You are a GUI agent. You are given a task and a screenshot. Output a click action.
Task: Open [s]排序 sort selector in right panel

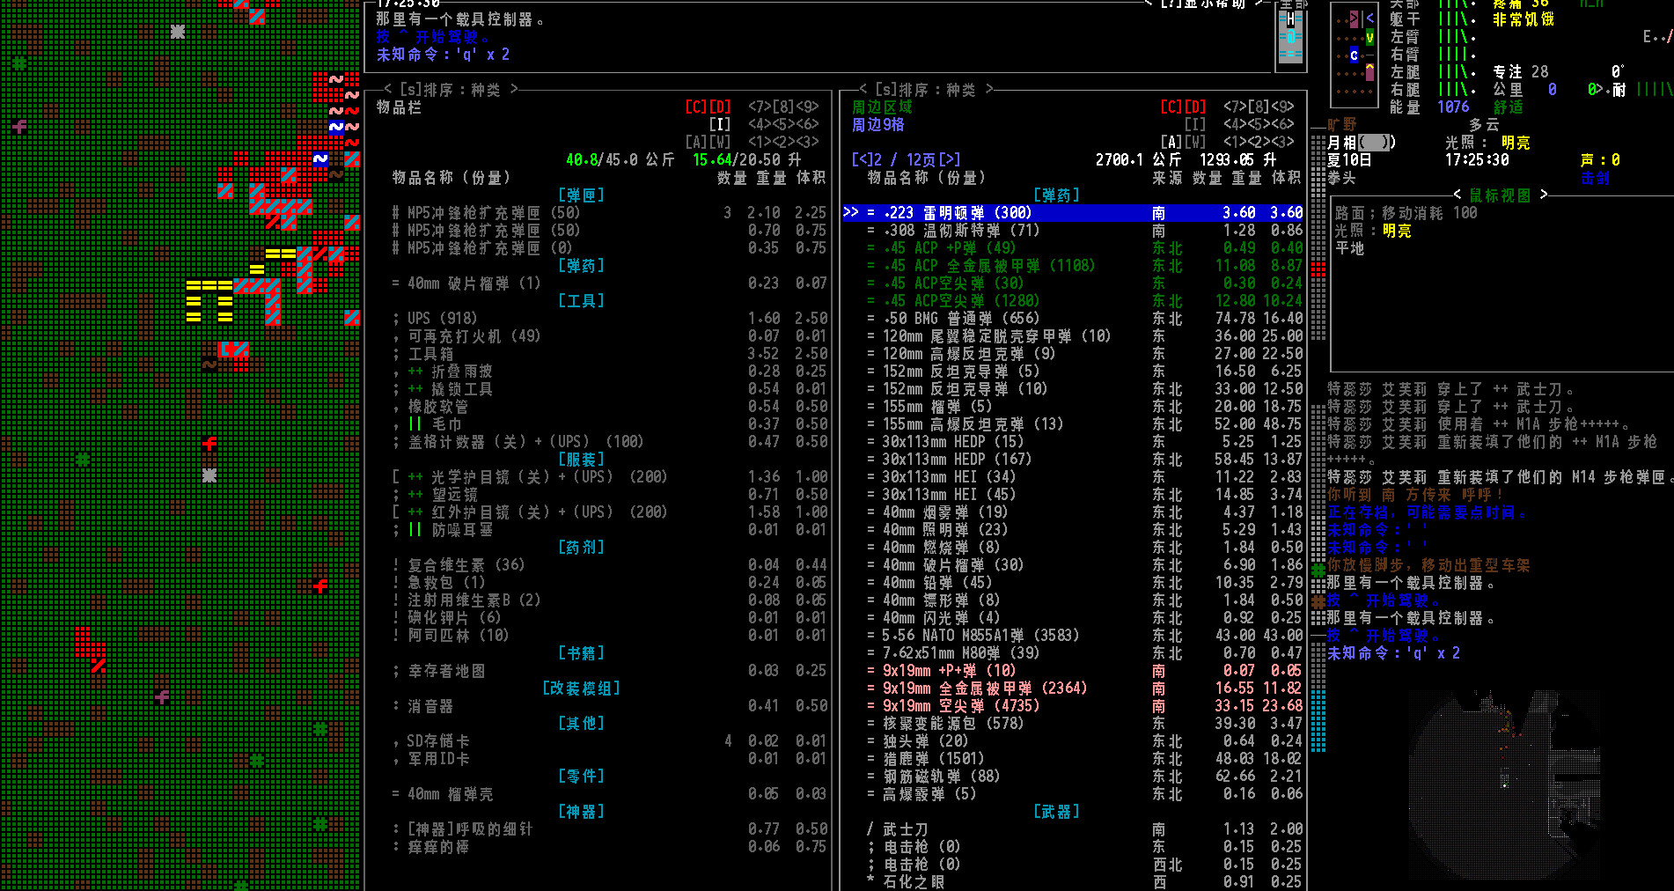(927, 90)
